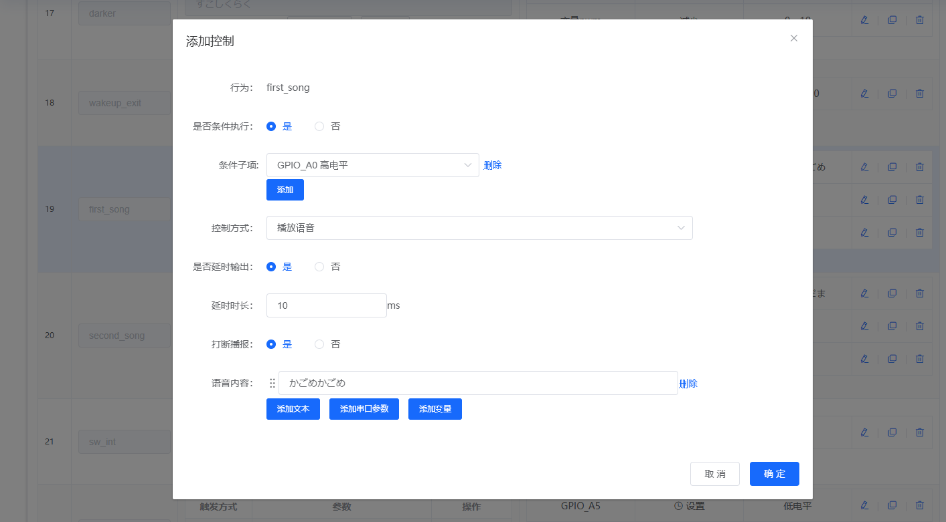Click the first_song name field in row 19
Viewport: 946px width, 522px height.
click(124, 209)
